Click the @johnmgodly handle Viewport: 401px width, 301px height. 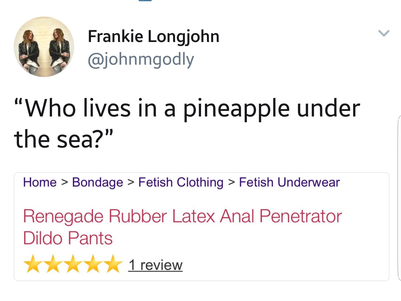(141, 59)
